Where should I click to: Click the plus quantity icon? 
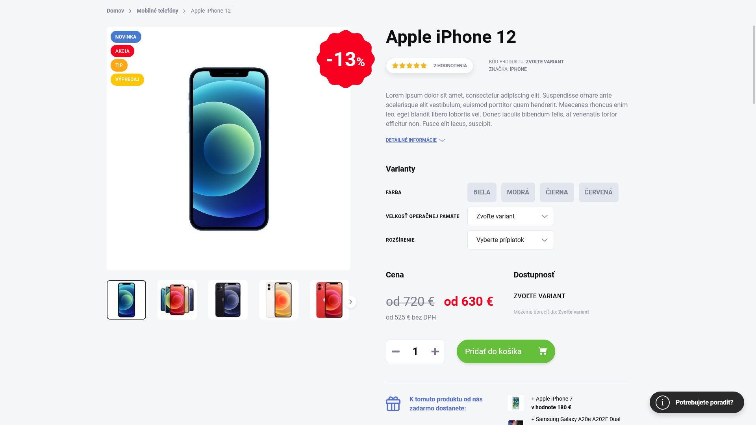click(x=435, y=351)
